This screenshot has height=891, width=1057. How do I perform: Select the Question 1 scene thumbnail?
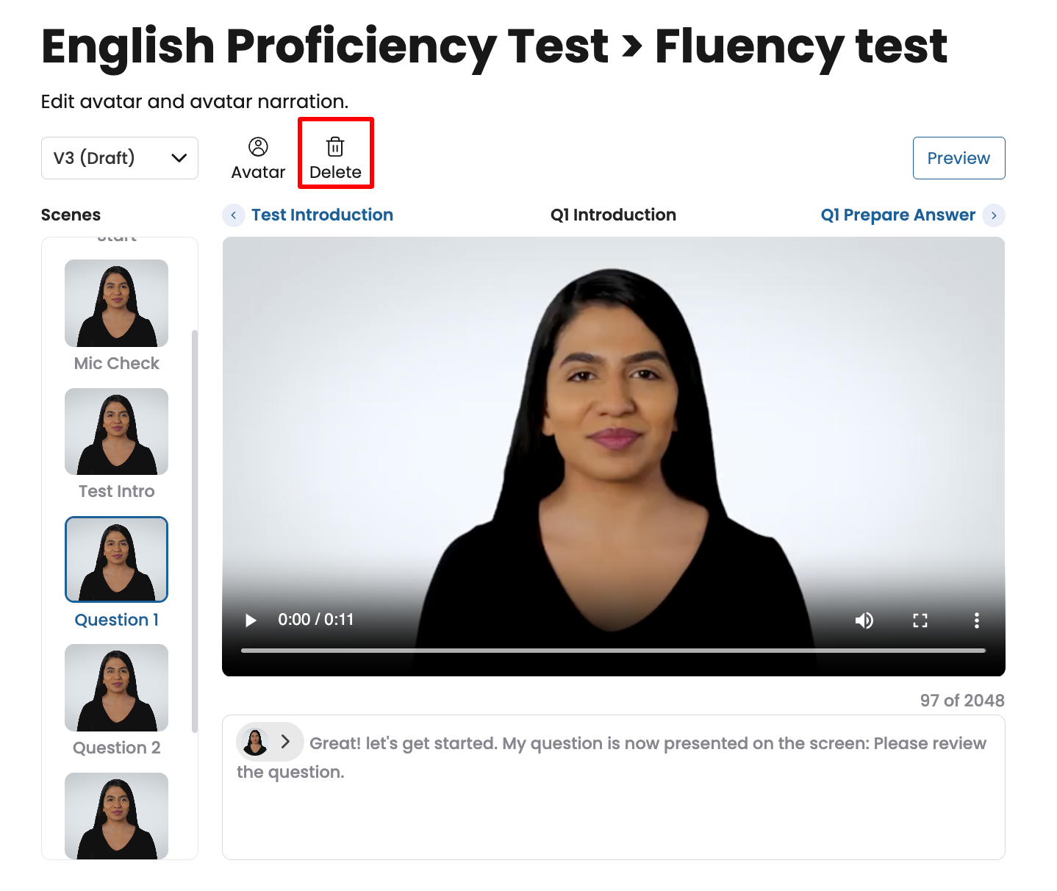(x=116, y=559)
